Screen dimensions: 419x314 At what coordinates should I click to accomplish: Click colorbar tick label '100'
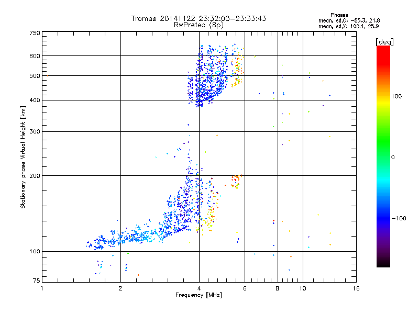click(396, 96)
